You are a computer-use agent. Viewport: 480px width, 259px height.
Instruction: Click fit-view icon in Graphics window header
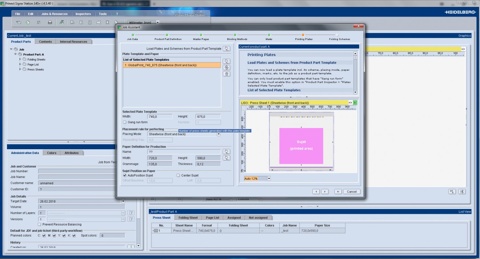463,49
